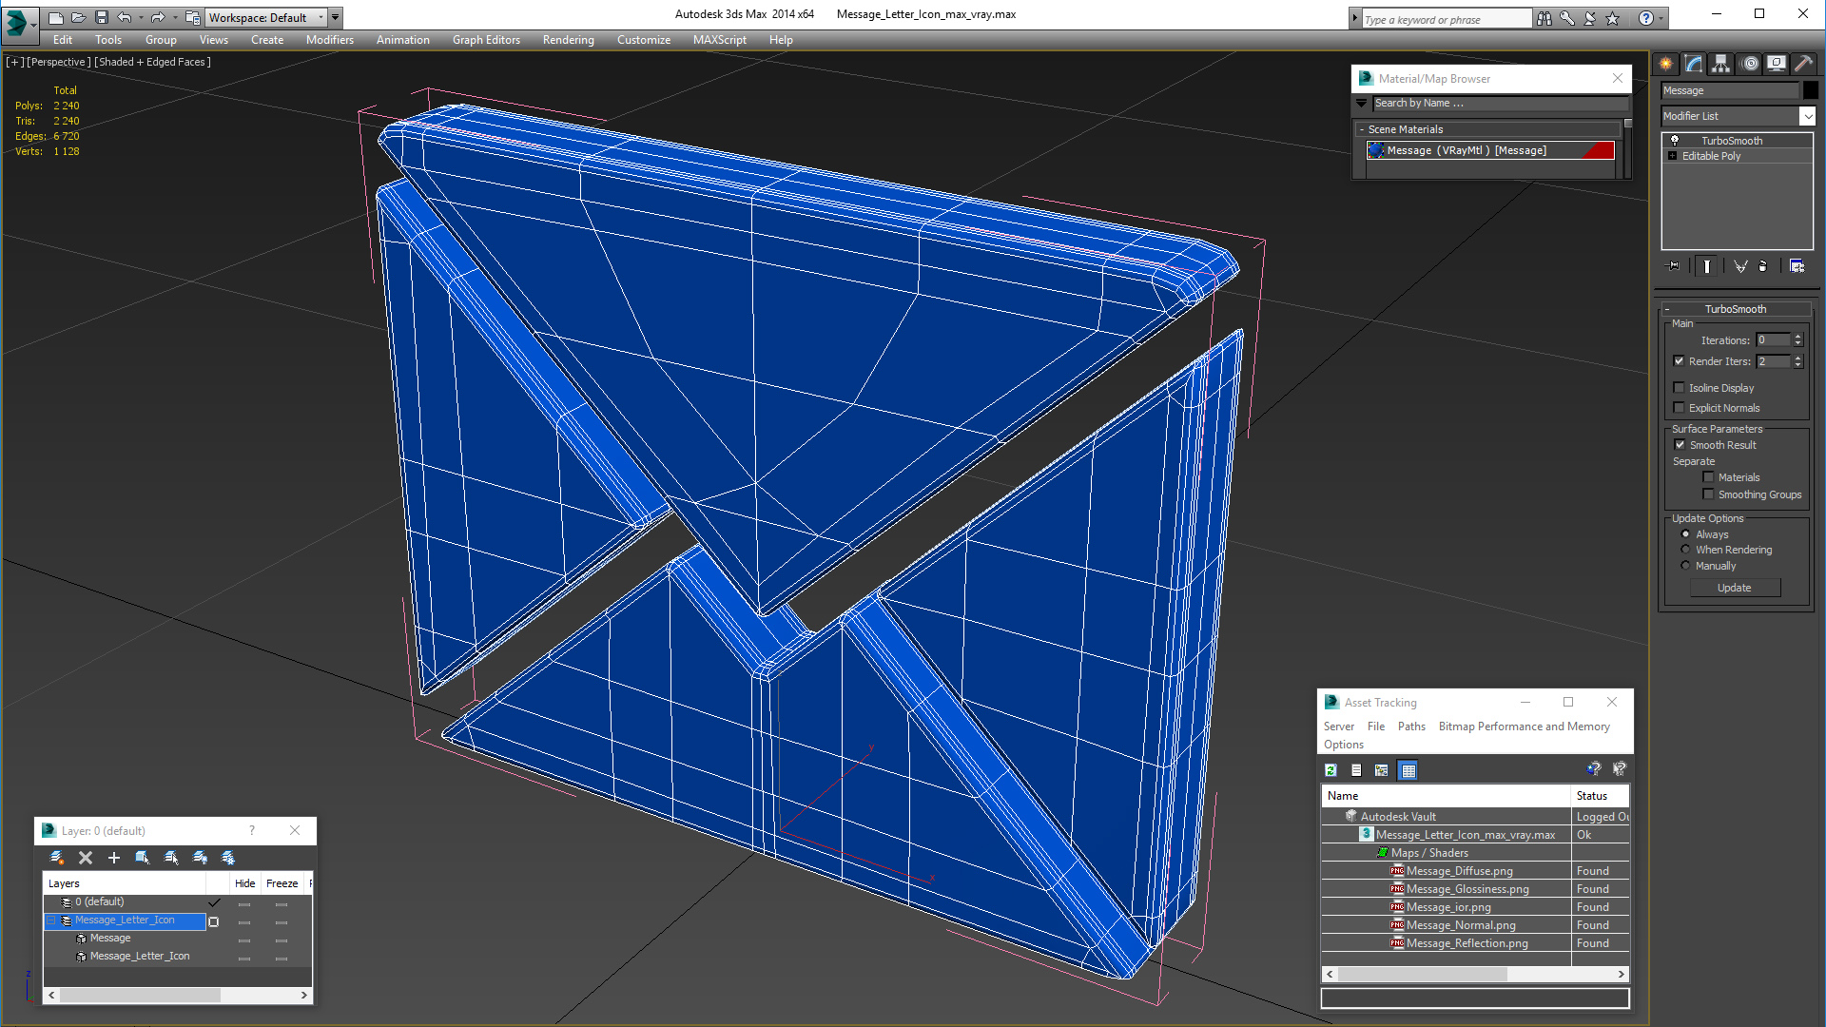
Task: Click the Search by Name field
Action: point(1498,103)
